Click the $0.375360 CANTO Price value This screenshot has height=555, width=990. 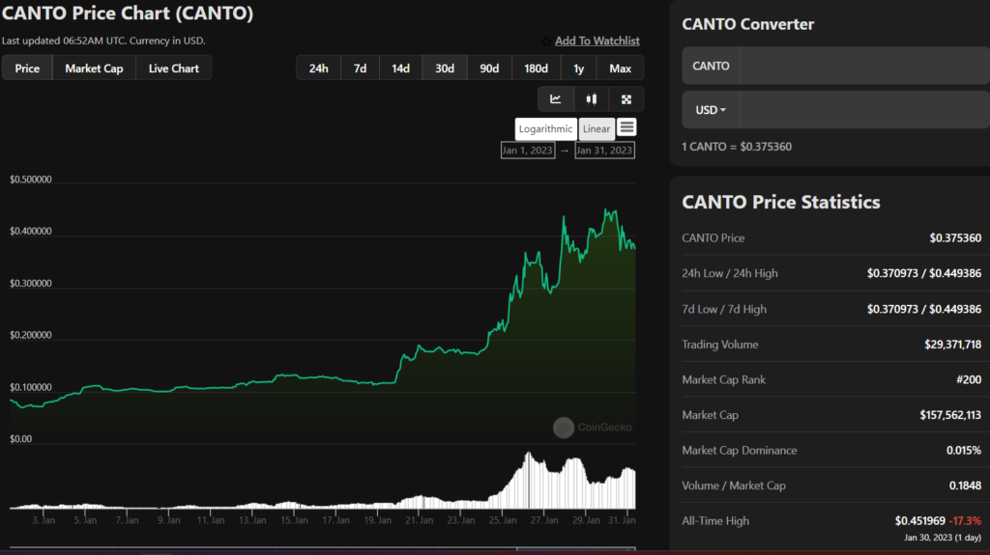click(x=955, y=237)
